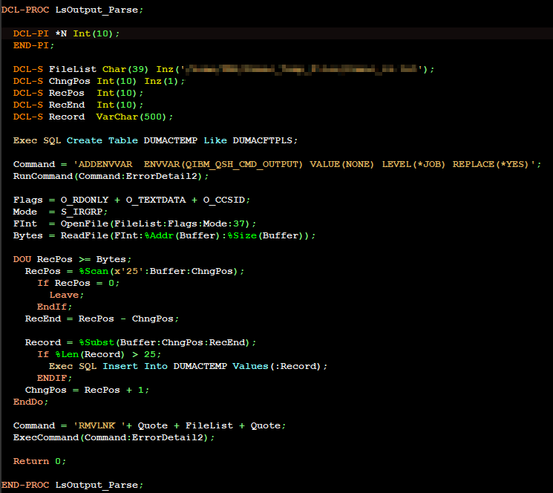553x493 pixels.
Task: Click the 'RMVLNK' command assignment line
Action: click(149, 425)
